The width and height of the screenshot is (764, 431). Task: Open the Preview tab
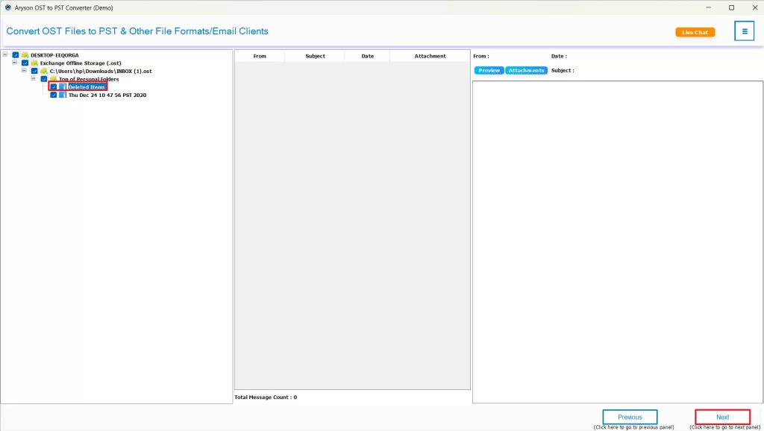489,70
